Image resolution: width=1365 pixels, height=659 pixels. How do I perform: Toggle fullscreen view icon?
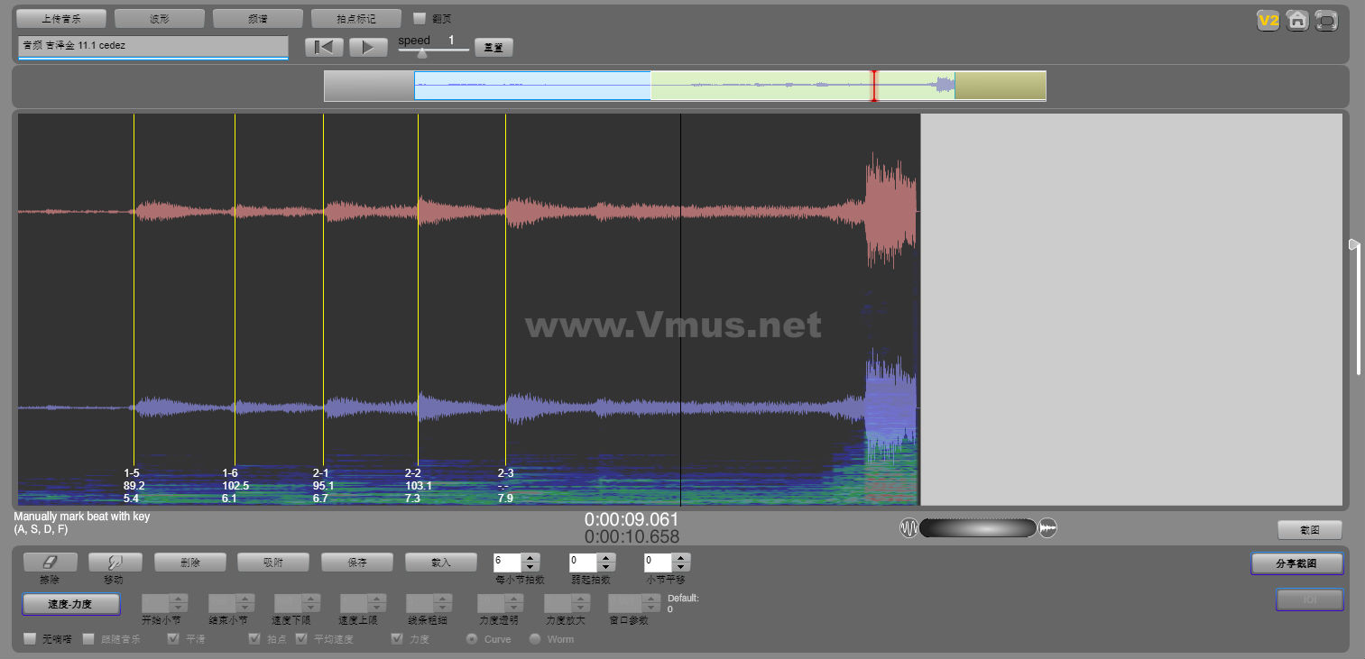tap(1326, 21)
